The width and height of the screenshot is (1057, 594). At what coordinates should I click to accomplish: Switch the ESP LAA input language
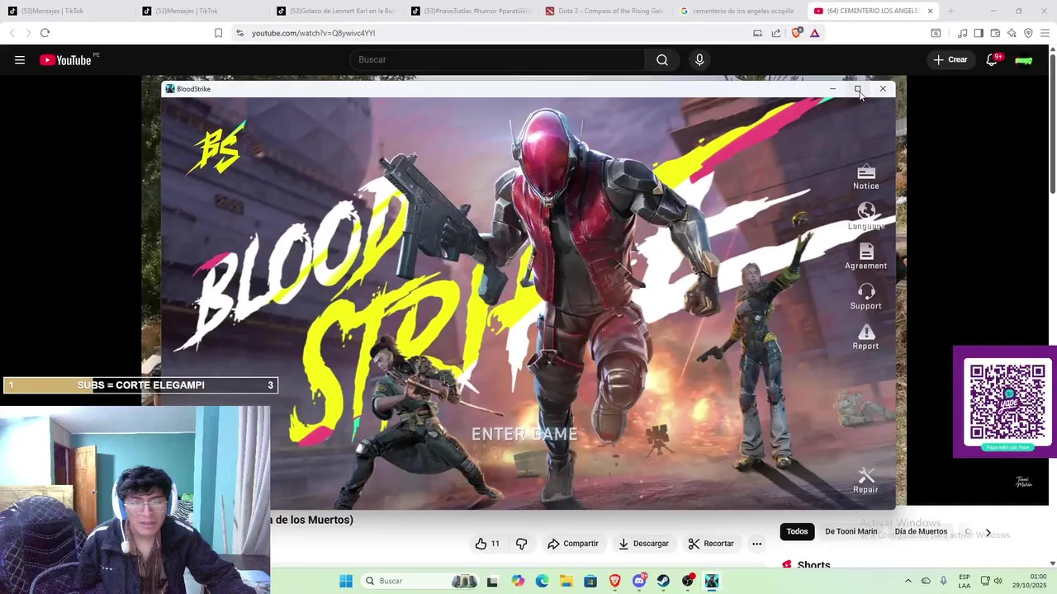965,581
